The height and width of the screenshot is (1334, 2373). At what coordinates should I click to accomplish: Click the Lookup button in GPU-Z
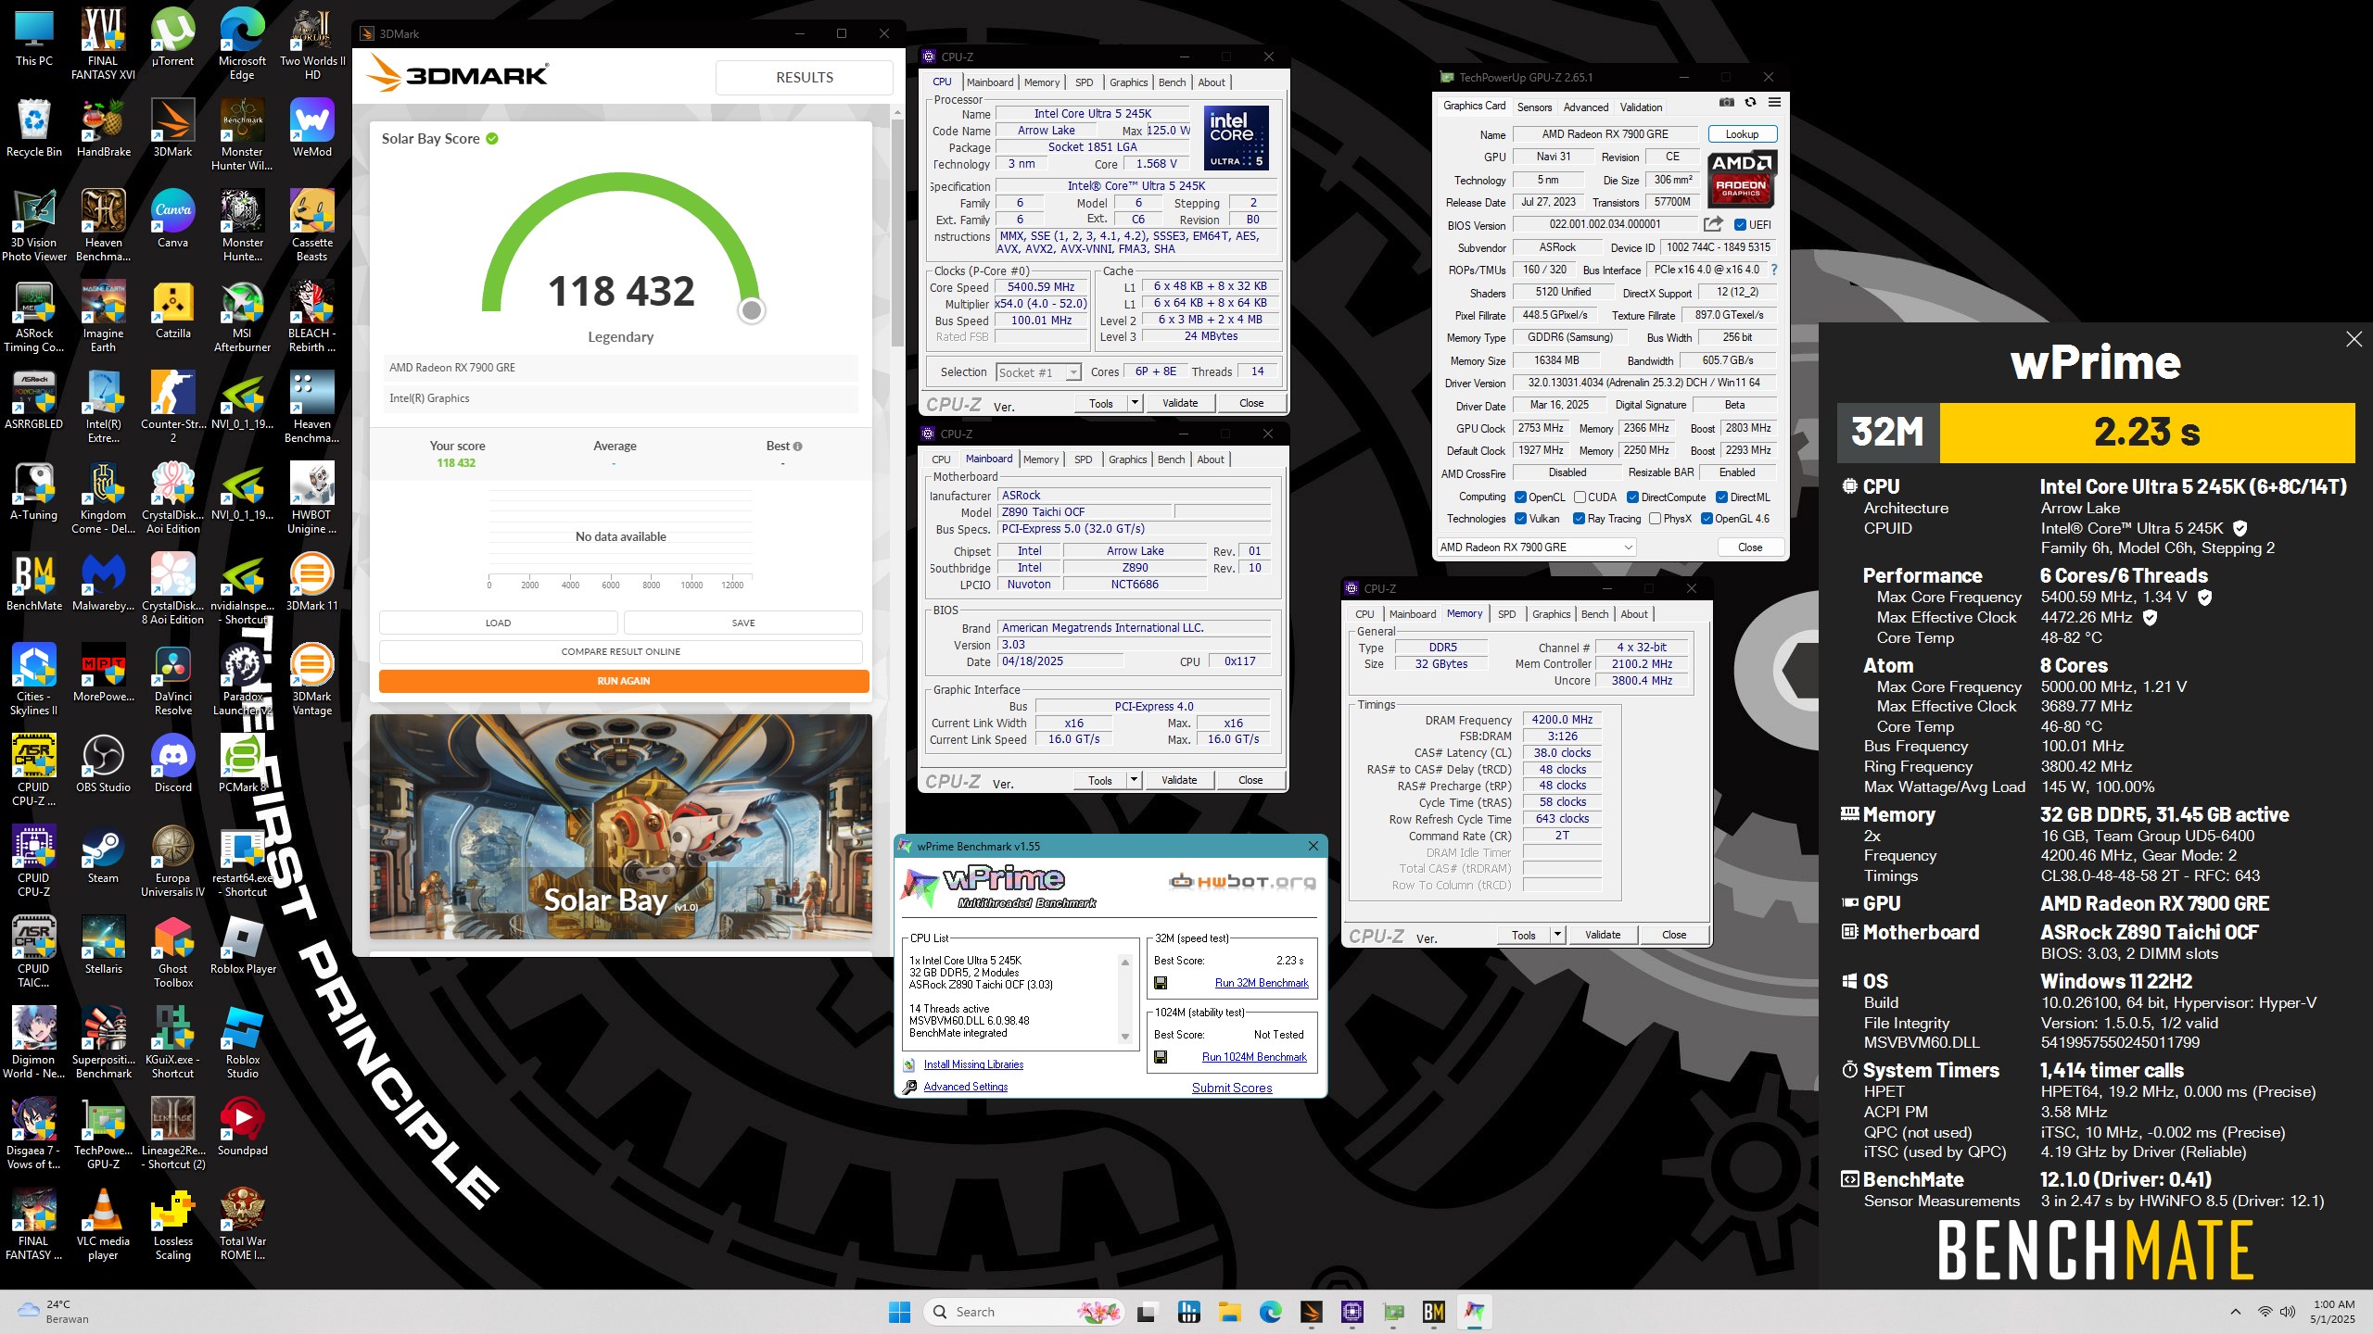click(x=1742, y=134)
